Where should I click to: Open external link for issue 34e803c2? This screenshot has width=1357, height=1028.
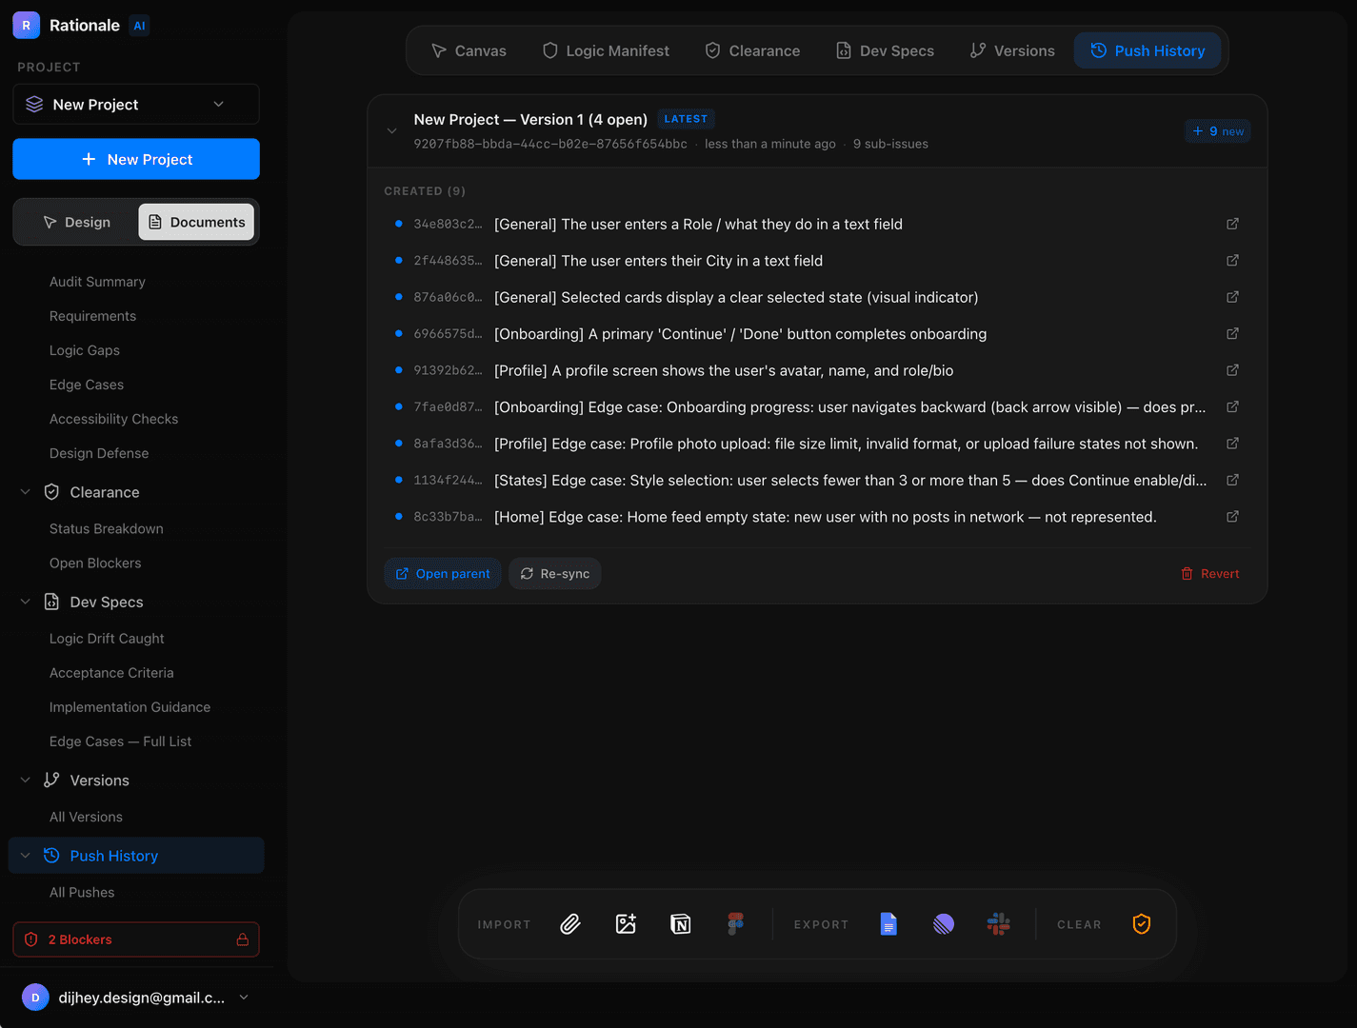pyautogui.click(x=1232, y=224)
